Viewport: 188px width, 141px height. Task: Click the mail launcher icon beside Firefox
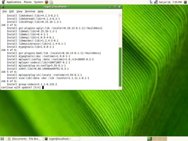tap(51, 2)
